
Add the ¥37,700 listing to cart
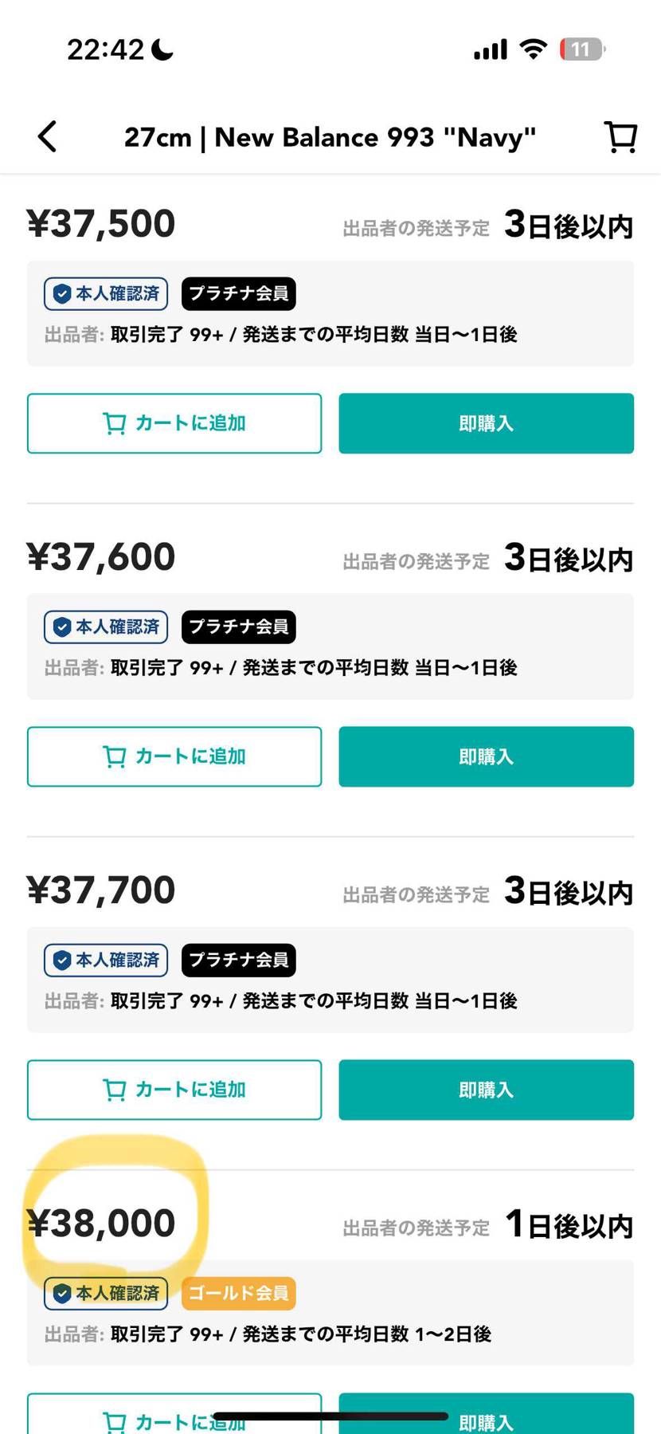pyautogui.click(x=174, y=1090)
